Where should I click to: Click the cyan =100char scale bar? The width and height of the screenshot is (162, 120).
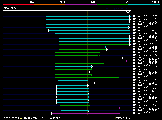(x=113, y=118)
